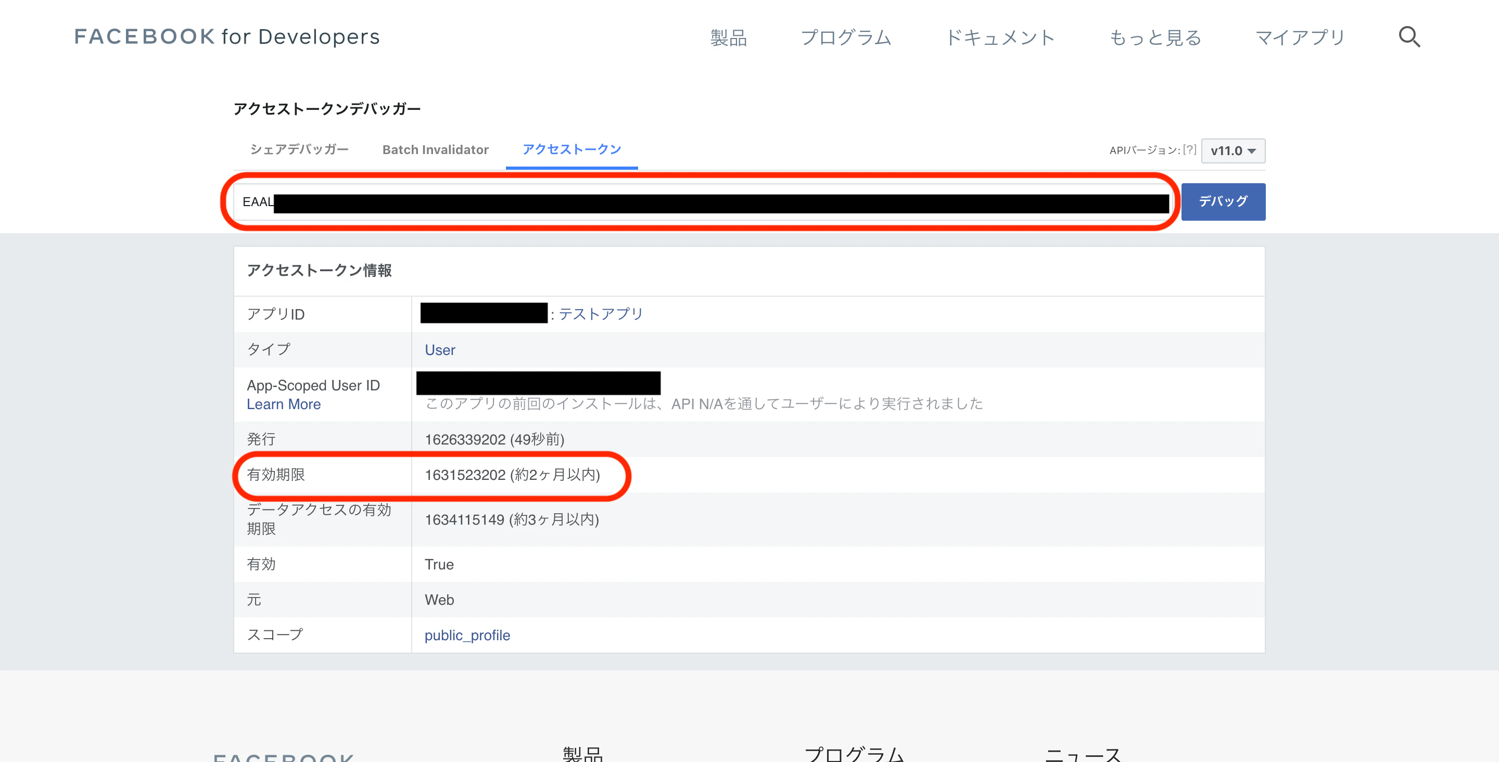Image resolution: width=1499 pixels, height=762 pixels.
Task: Select the 有効期限 value 1631523202
Action: (x=465, y=475)
